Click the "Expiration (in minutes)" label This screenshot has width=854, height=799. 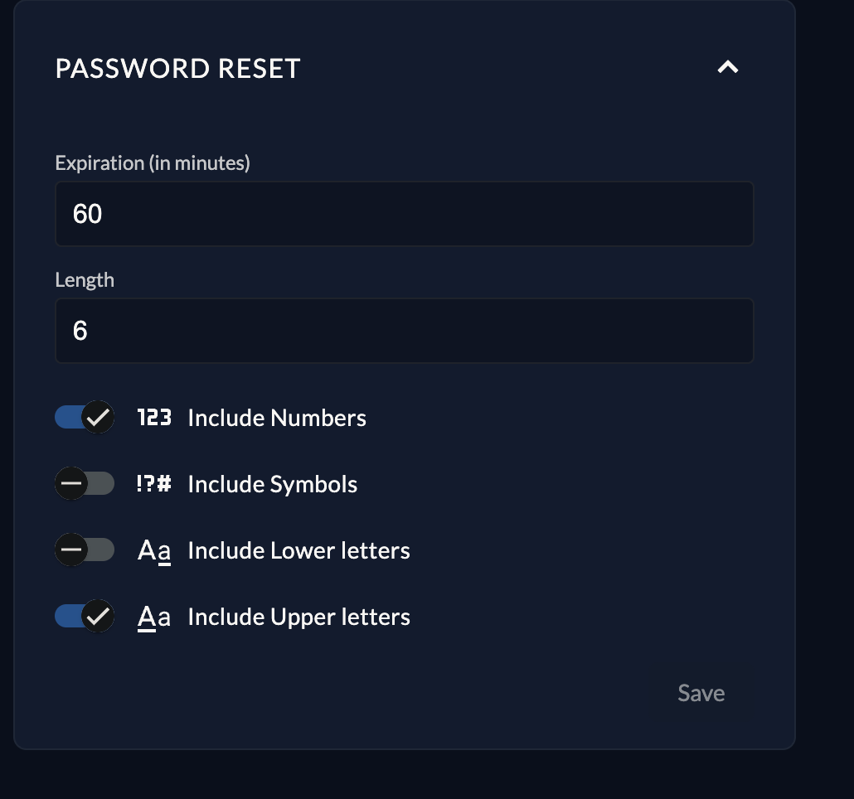click(153, 163)
